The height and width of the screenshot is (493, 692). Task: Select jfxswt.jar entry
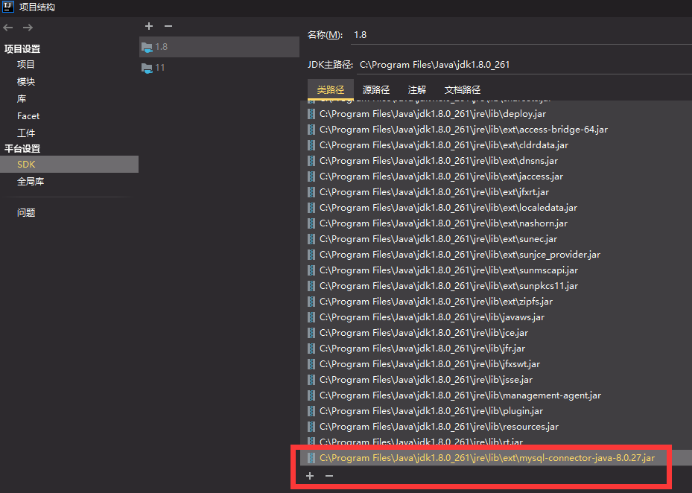[x=496, y=364]
